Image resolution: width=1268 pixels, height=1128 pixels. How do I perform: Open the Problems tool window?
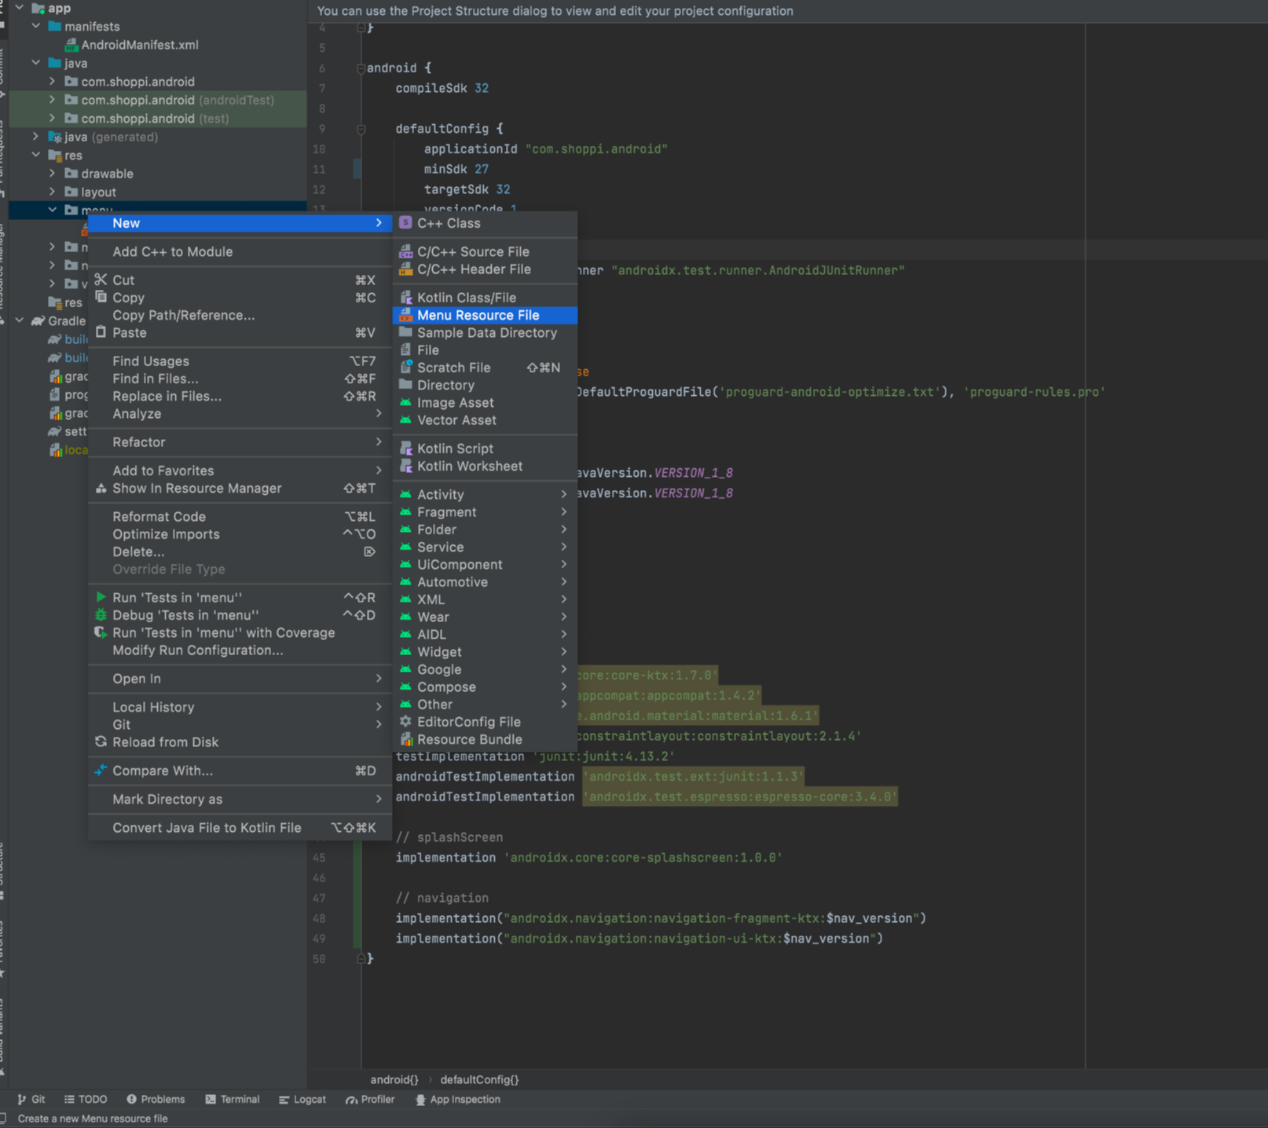(156, 1100)
